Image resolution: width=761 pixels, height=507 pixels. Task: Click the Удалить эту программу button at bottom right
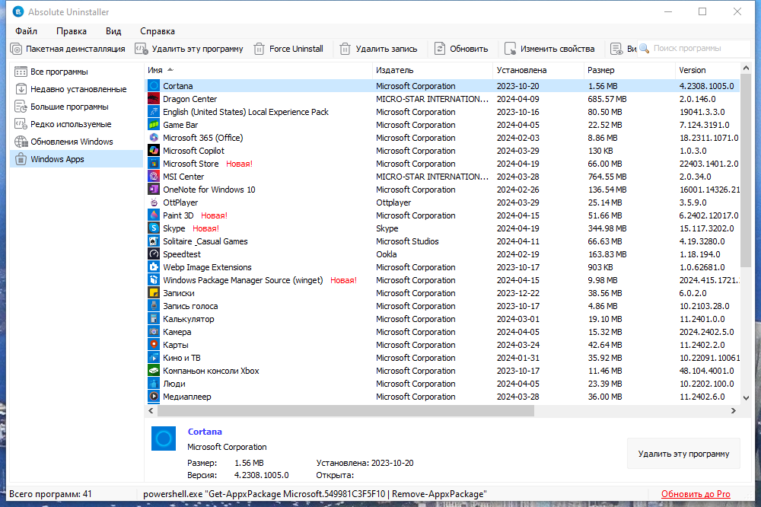(x=683, y=454)
